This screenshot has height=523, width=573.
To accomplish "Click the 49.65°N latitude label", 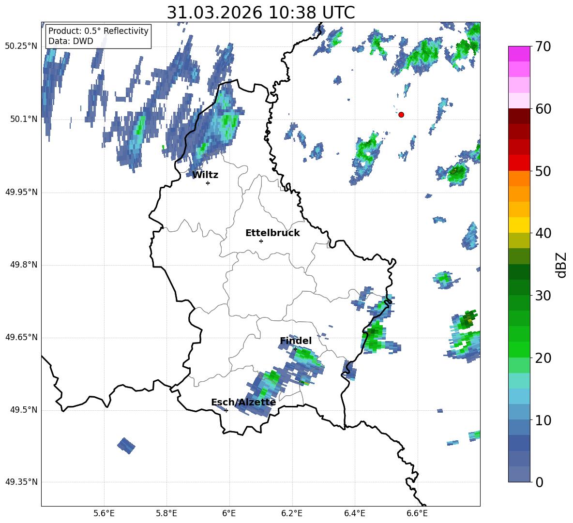I will pyautogui.click(x=21, y=337).
